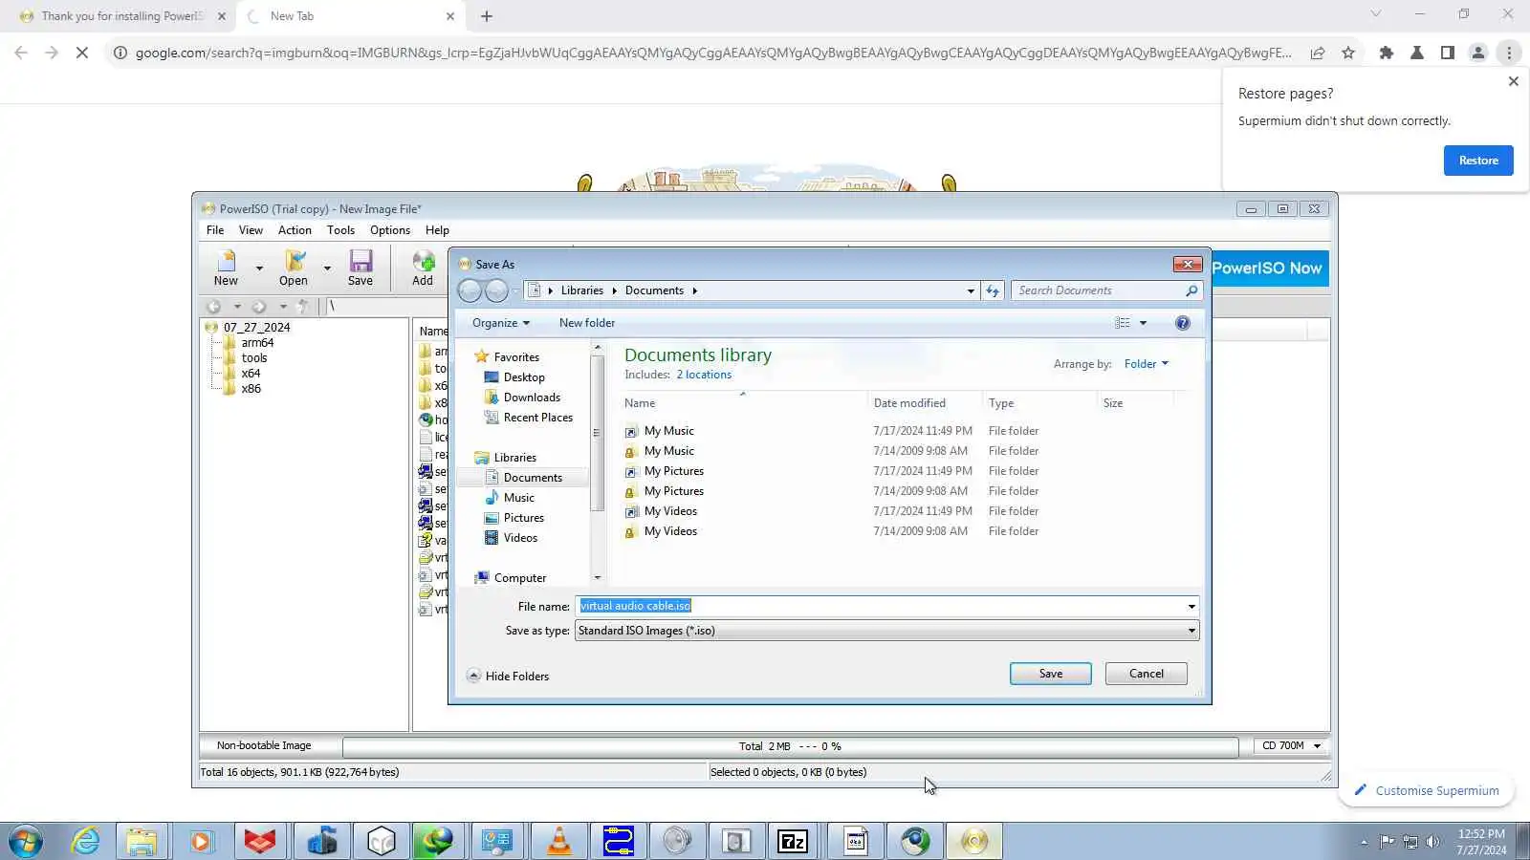Screen dimensions: 1530x860
Task: Launch Internet Explorer from the taskbar
Action: [x=86, y=841]
